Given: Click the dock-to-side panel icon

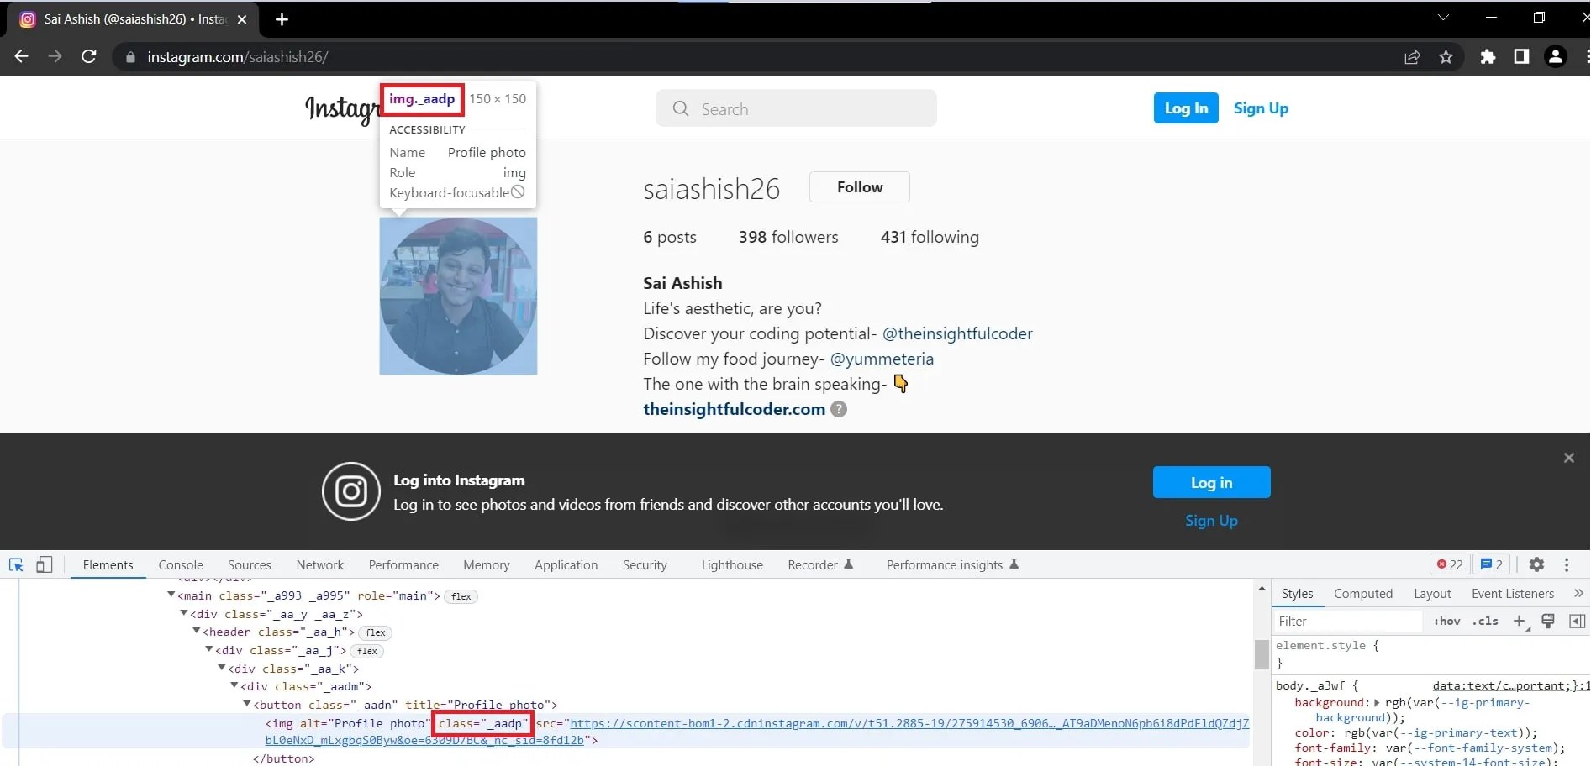Looking at the screenshot, I should [x=1578, y=621].
